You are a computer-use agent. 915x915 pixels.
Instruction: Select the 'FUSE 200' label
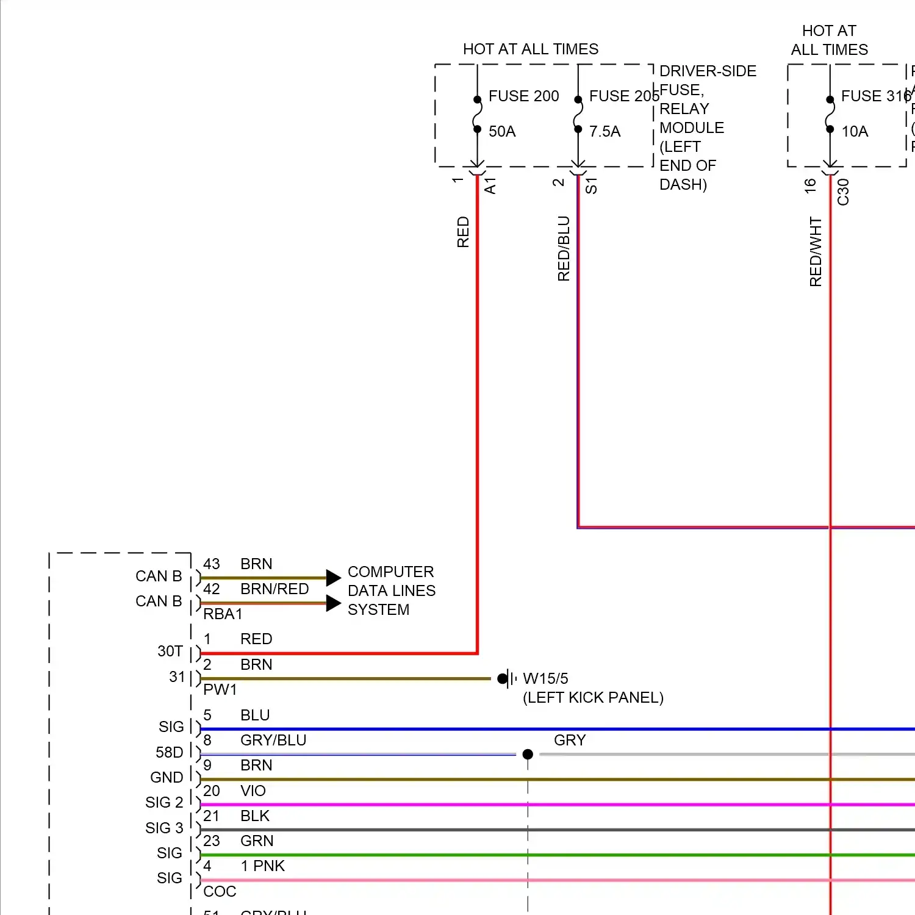coord(524,96)
